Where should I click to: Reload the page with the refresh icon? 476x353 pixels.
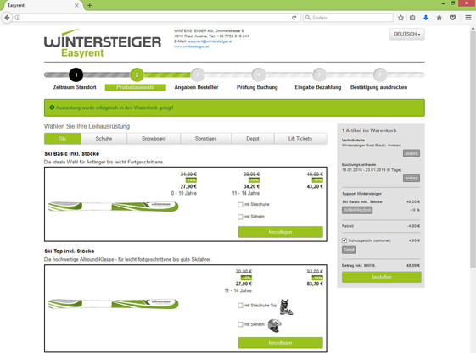(294, 18)
